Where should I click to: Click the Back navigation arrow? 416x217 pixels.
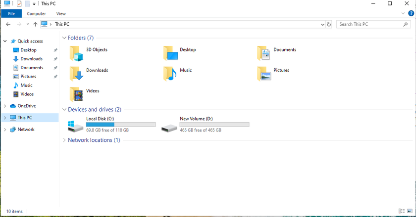8,24
